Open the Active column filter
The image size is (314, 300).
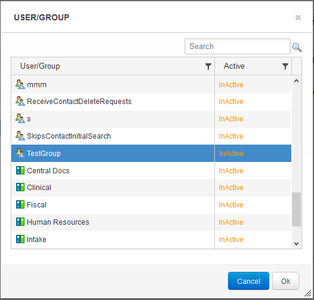coord(285,66)
